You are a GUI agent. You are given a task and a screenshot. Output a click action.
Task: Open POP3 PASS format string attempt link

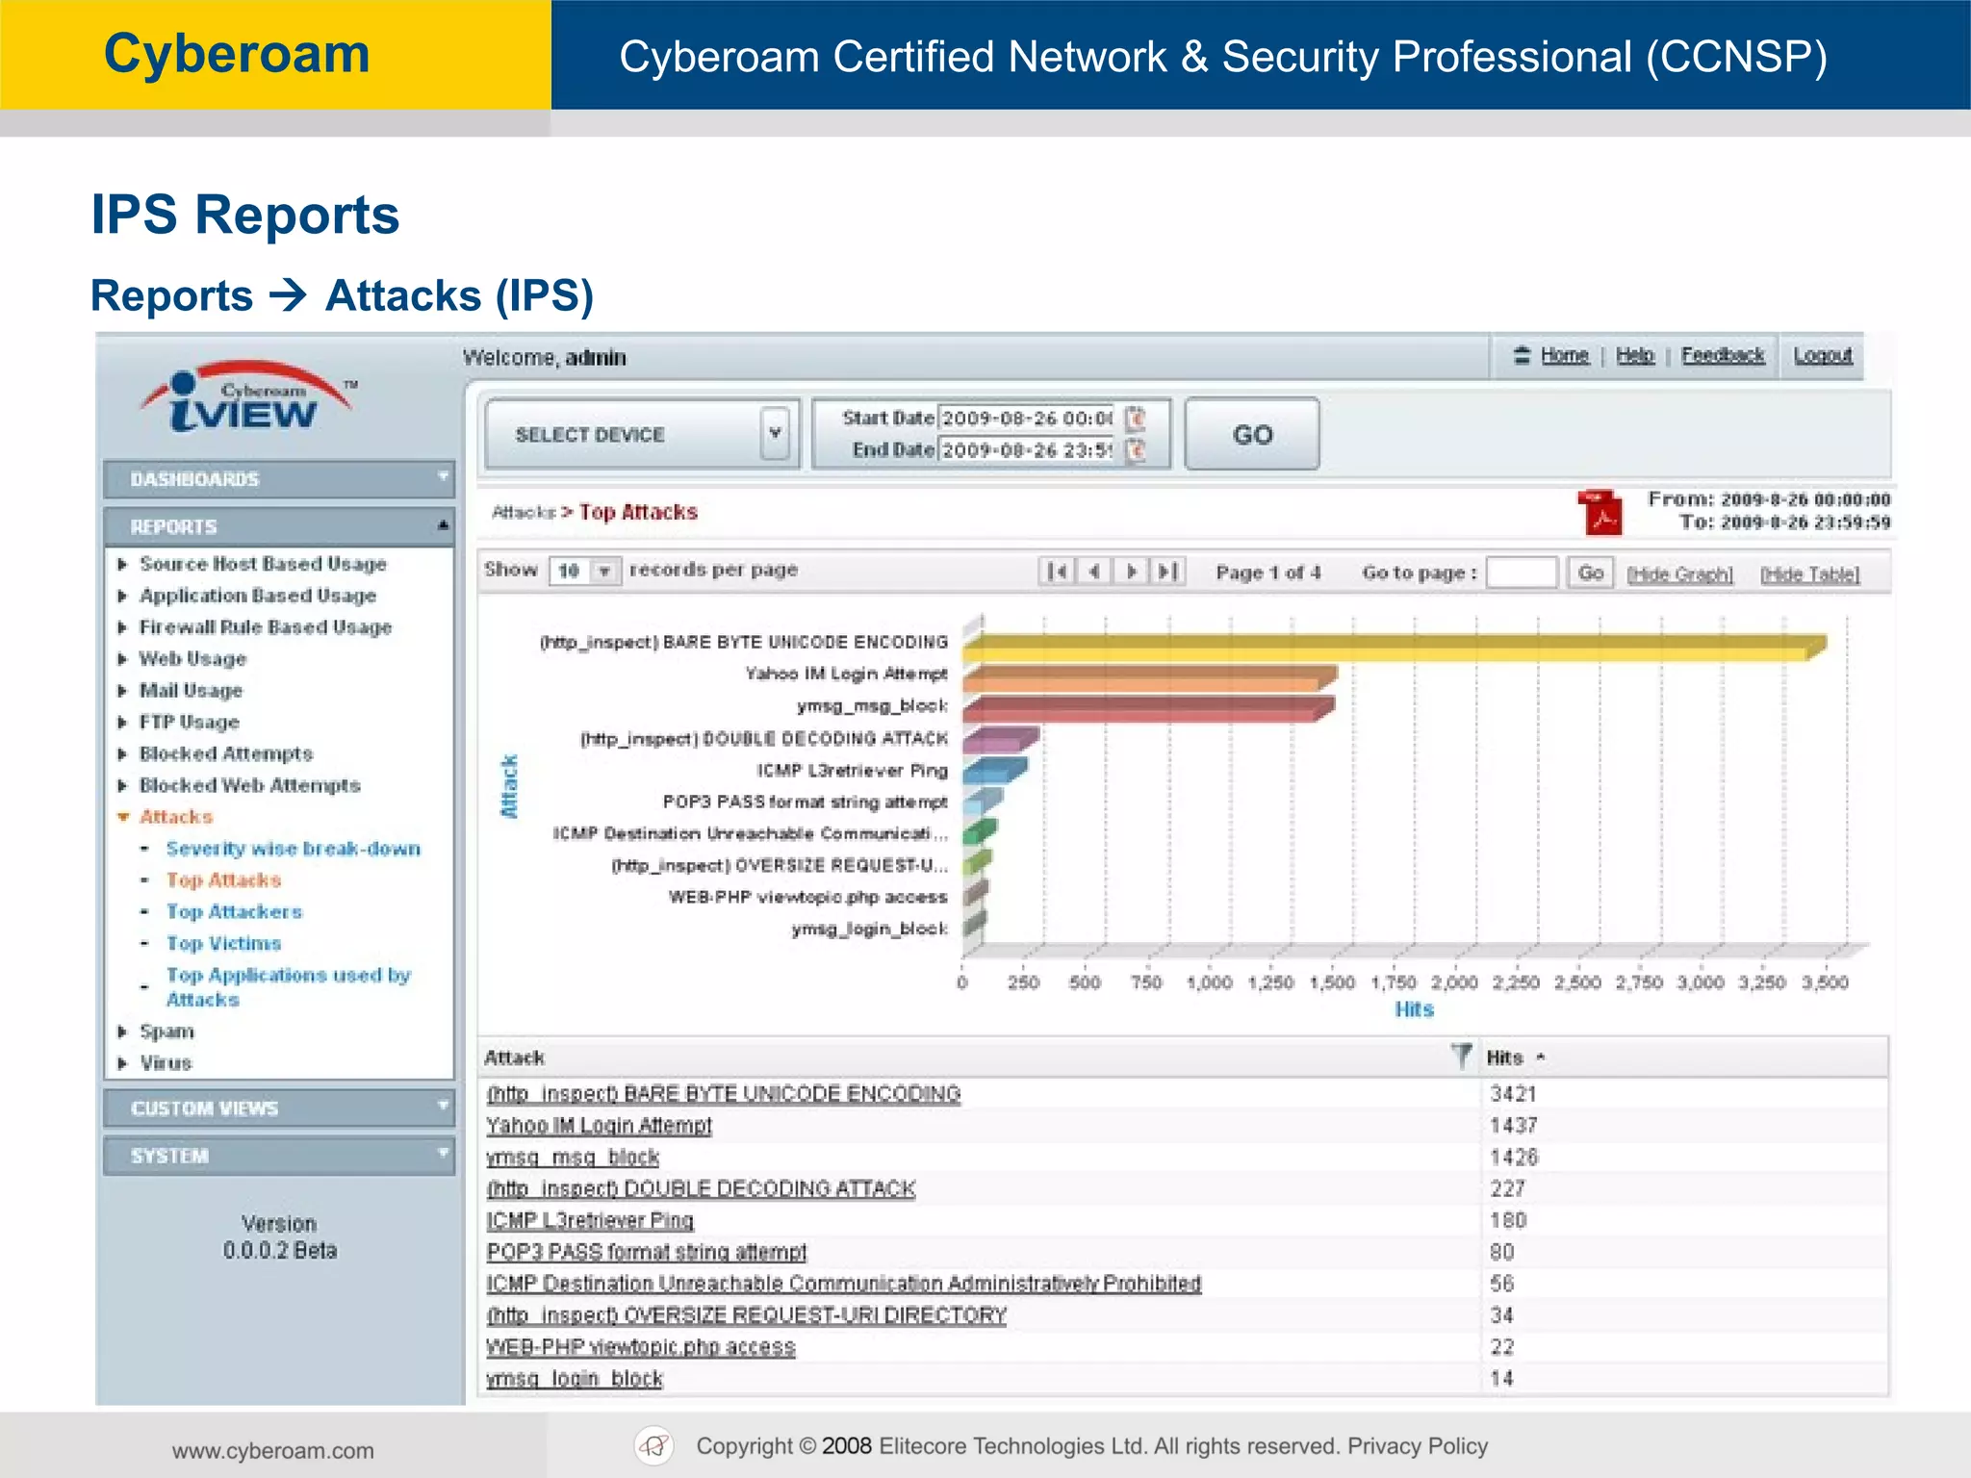647,1253
